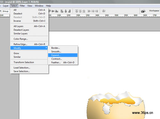The image size is (160, 119).
Task: Click the Distribute left edges icon
Action: click(x=89, y=11)
